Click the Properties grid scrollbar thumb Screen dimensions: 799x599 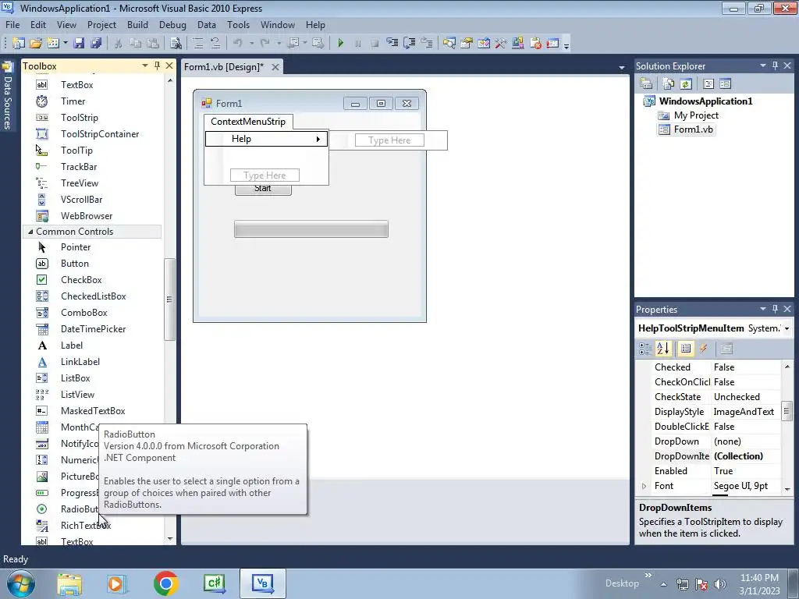coord(787,410)
